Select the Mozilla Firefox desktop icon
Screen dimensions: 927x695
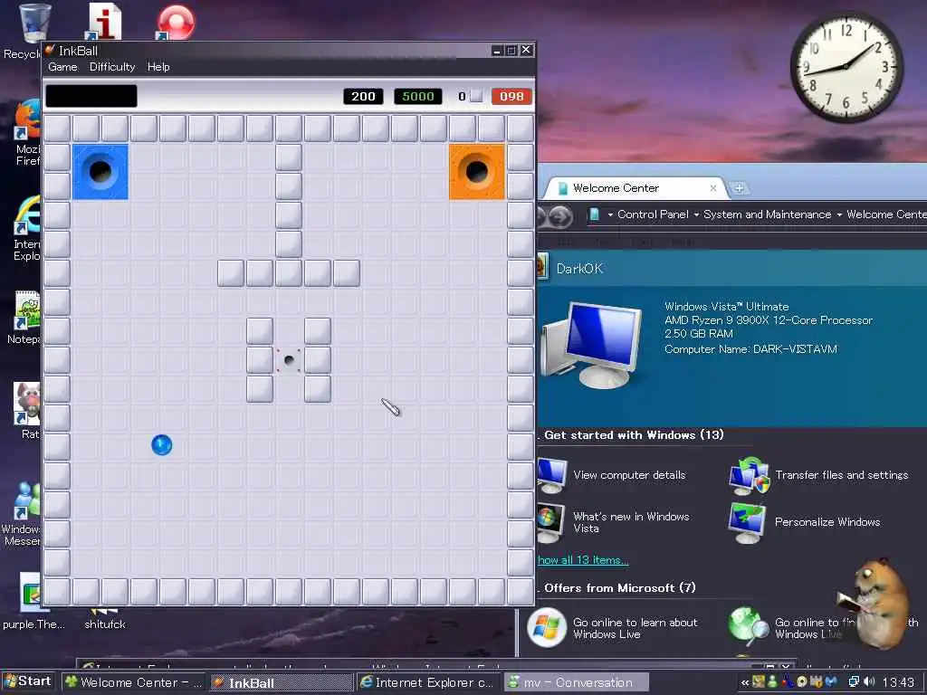coord(28,133)
